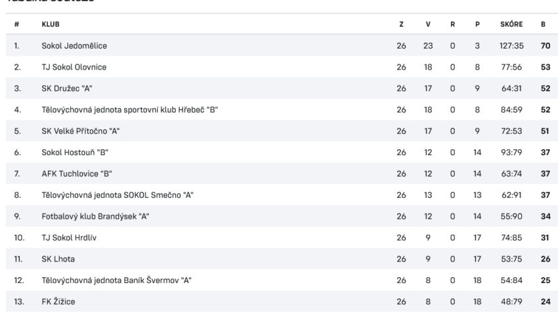Select Fotbalový klub Brandýsek "A"

tap(95, 217)
